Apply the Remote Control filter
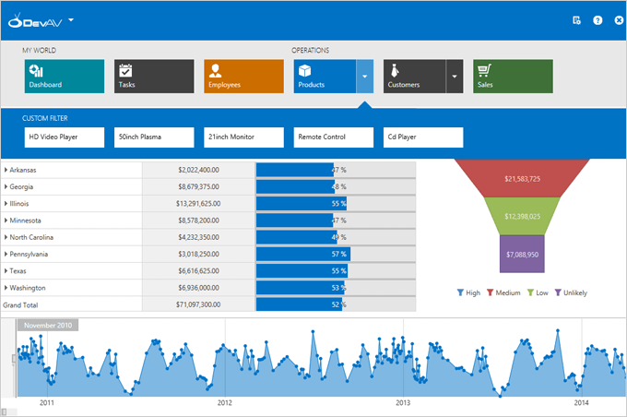 coord(334,137)
